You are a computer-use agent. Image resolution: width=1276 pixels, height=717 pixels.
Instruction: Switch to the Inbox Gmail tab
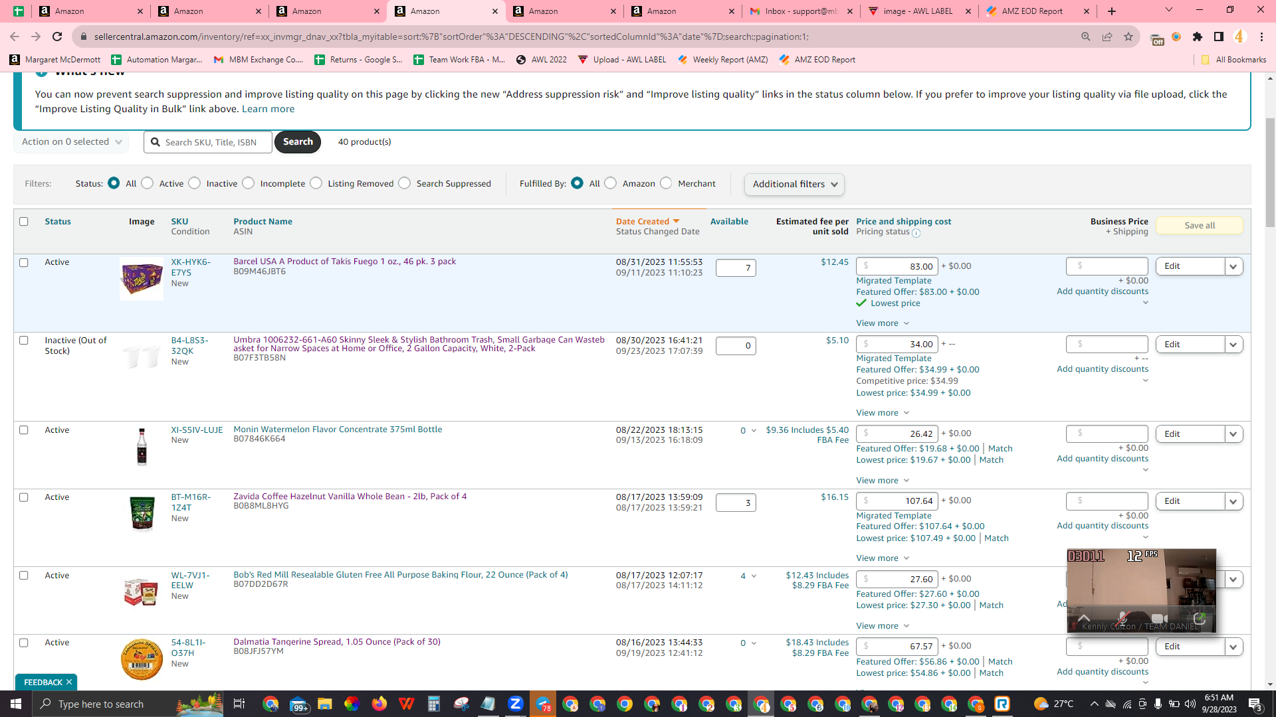pyautogui.click(x=801, y=11)
